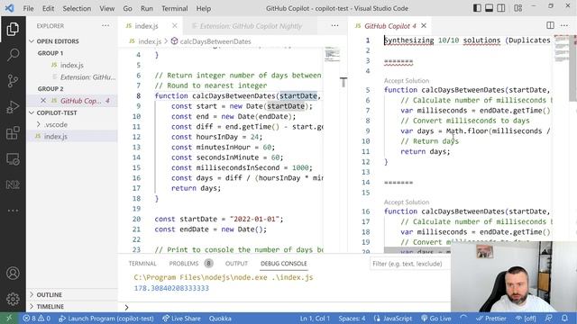
Task: Open the Source Control view
Action: (13, 81)
